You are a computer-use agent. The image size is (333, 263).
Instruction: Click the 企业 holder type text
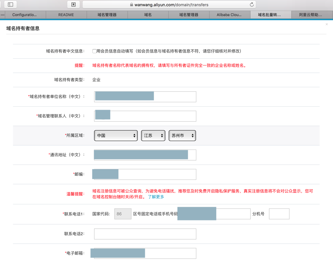coord(96,80)
